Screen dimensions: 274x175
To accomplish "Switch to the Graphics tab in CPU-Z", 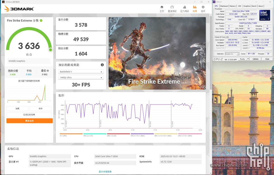I will coord(247,6).
